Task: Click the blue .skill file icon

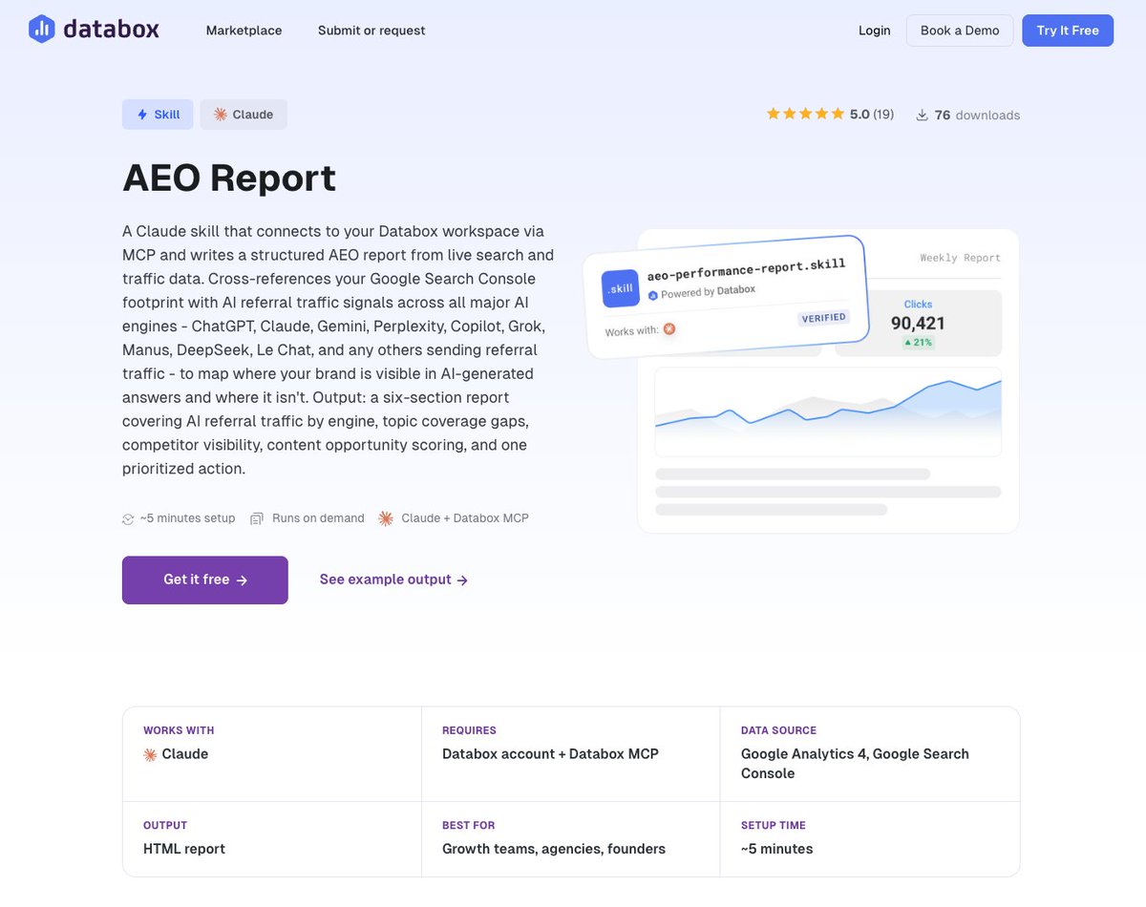Action: (x=621, y=288)
